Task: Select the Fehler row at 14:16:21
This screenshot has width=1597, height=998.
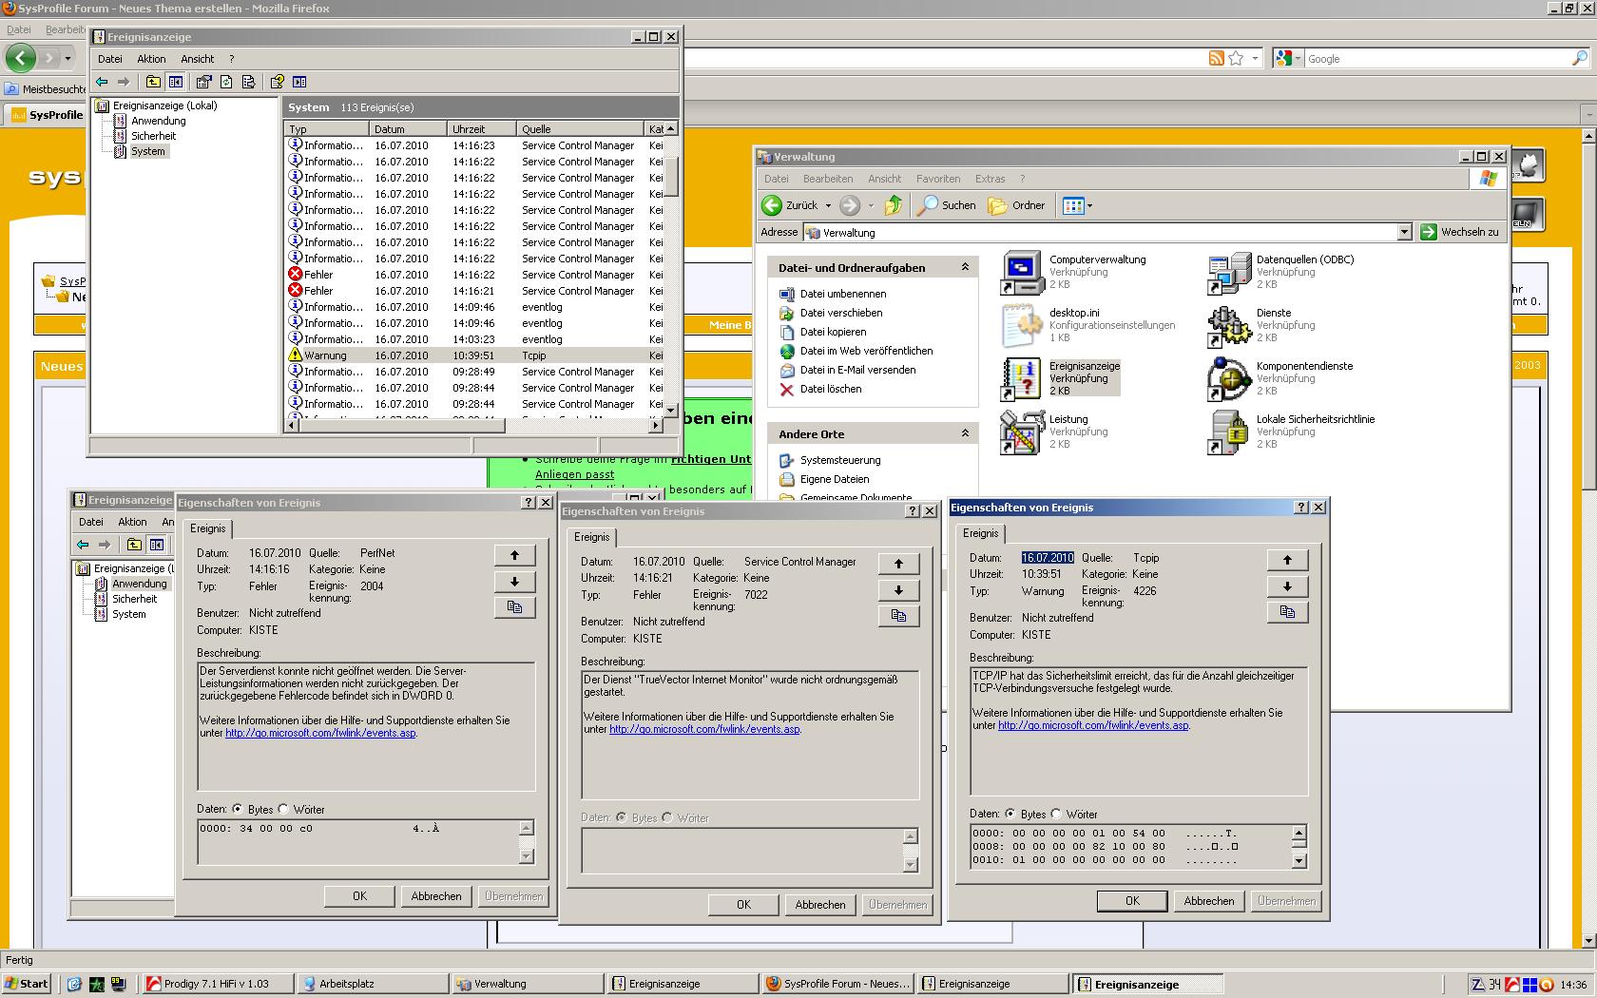Action: (x=474, y=291)
